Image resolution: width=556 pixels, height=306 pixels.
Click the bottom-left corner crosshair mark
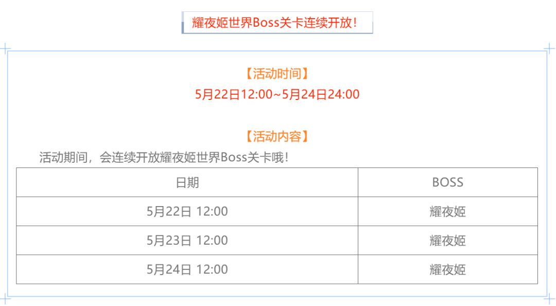pyautogui.click(x=5, y=298)
